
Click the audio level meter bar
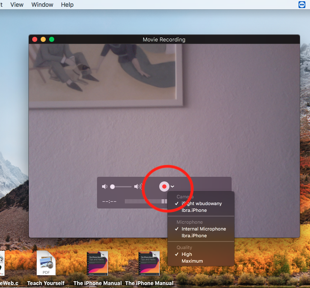tap(143, 201)
